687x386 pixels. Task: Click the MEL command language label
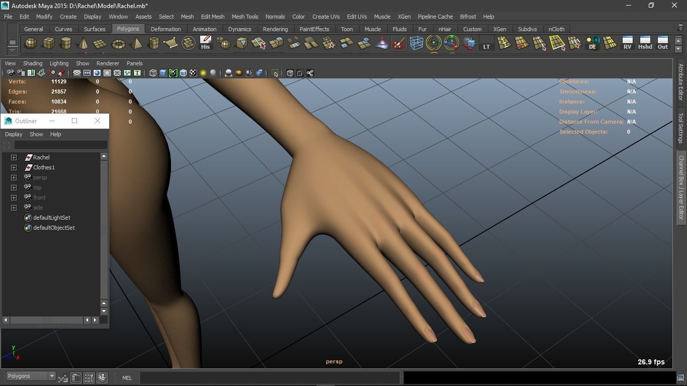127,378
